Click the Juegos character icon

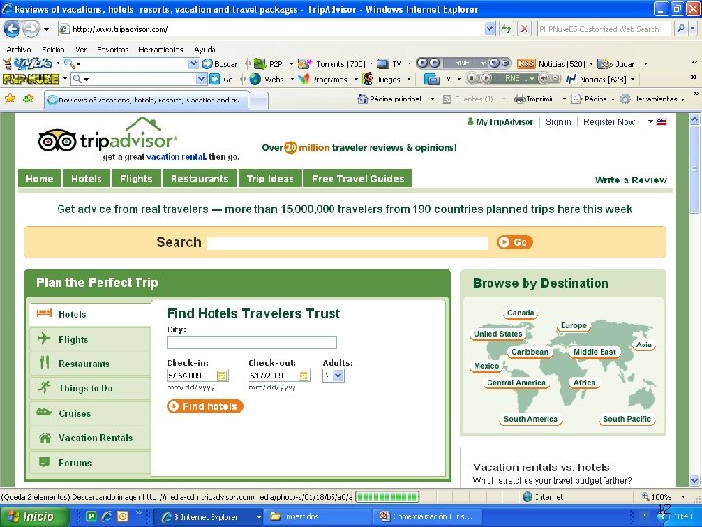click(x=368, y=79)
